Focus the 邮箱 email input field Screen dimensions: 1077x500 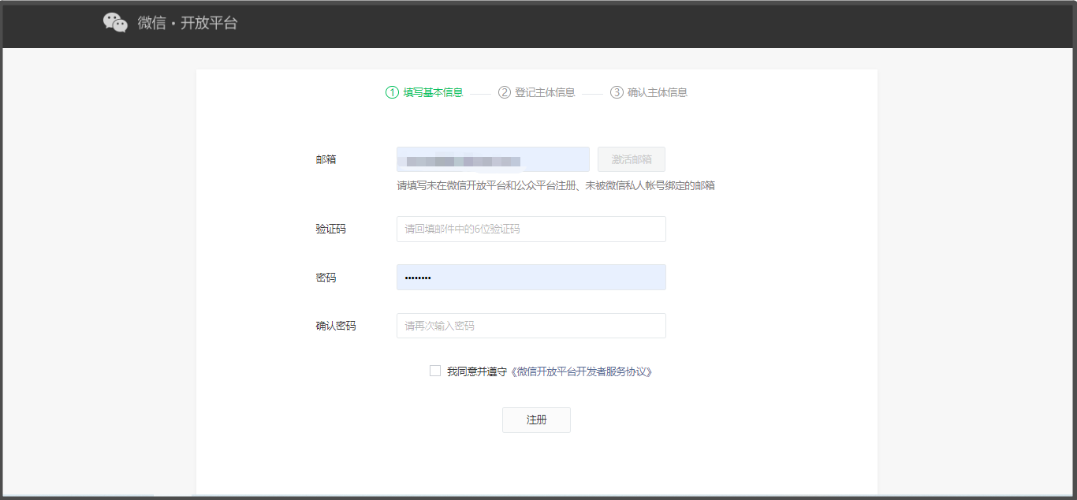493,159
